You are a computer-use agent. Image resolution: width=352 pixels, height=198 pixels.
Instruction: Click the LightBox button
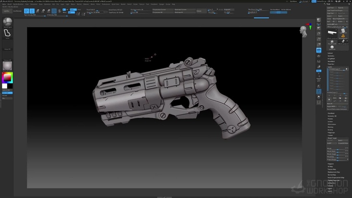(7, 11)
